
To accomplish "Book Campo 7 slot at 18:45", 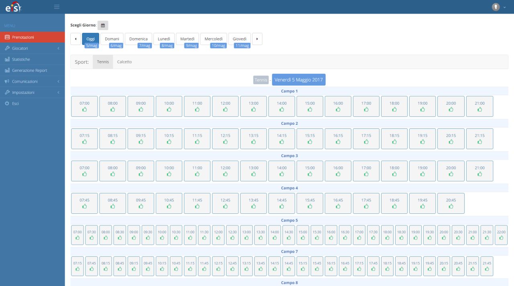I will (x=402, y=266).
